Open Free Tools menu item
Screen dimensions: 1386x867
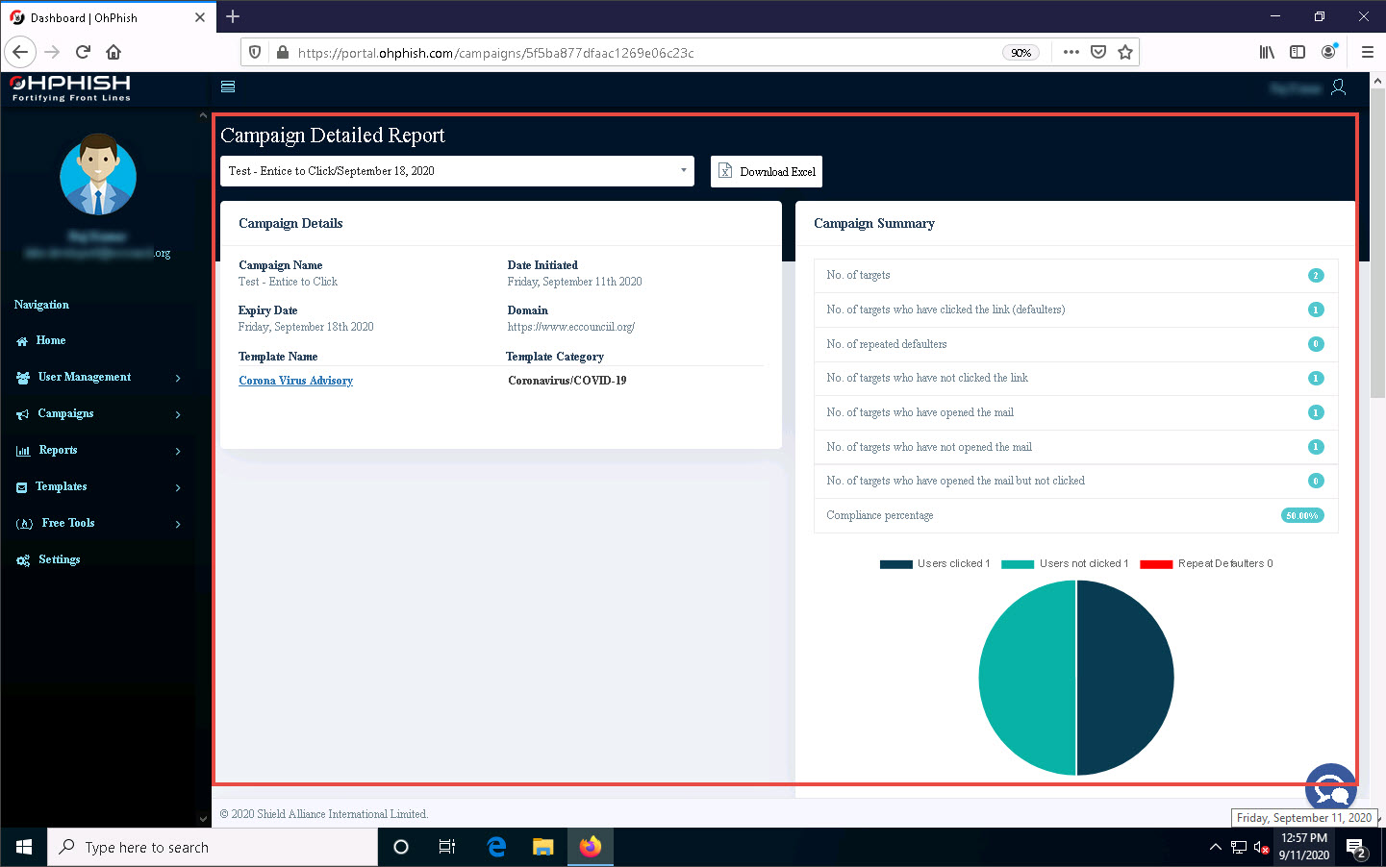[x=68, y=523]
